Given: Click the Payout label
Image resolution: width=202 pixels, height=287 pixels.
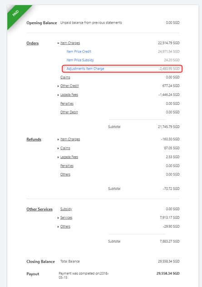Looking at the screenshot, I should coord(33,274).
